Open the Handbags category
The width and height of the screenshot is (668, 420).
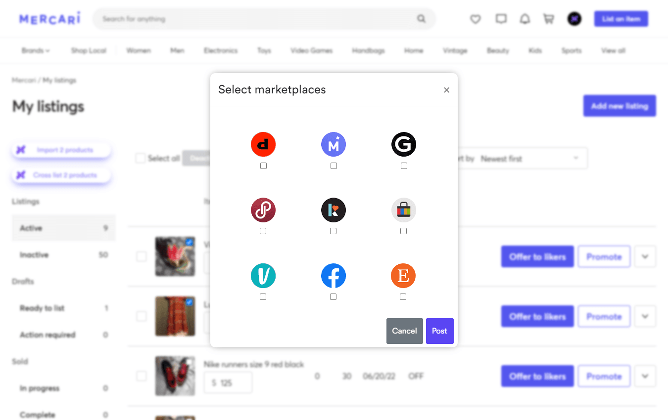[x=368, y=50]
